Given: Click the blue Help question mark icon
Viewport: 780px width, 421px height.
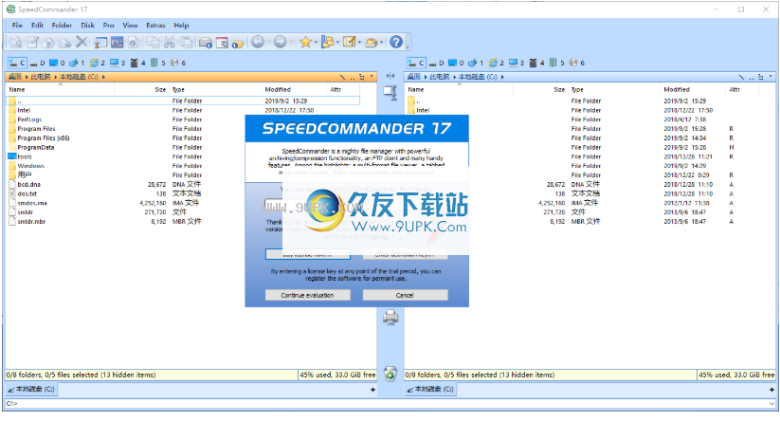Looking at the screenshot, I should click(396, 43).
